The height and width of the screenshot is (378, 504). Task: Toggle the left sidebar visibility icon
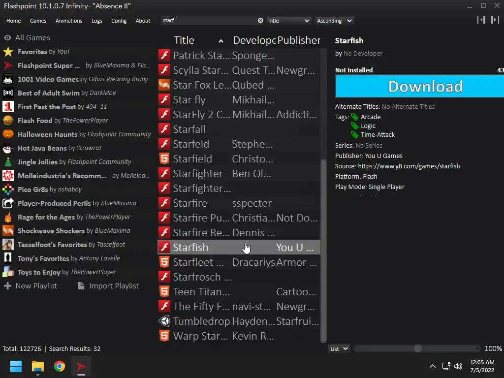481,20
